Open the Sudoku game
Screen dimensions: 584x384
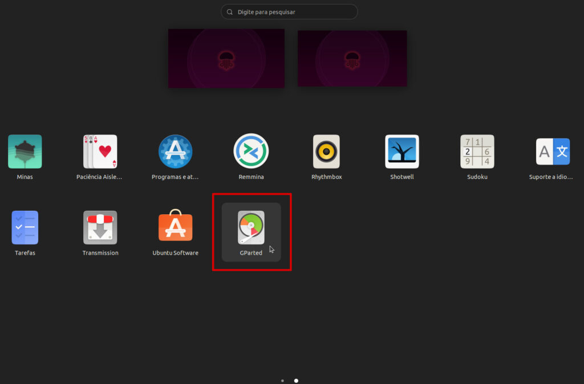[477, 152]
